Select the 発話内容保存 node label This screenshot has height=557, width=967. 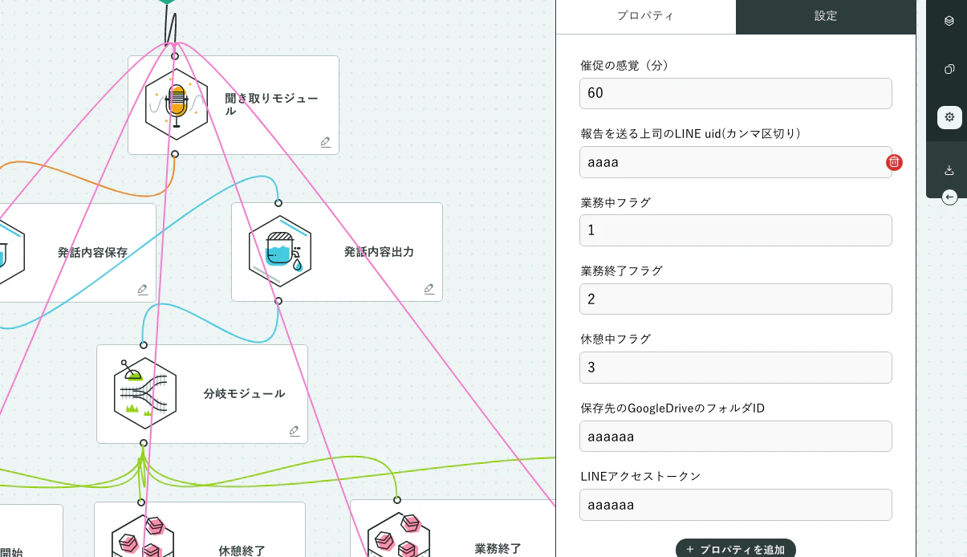[92, 252]
